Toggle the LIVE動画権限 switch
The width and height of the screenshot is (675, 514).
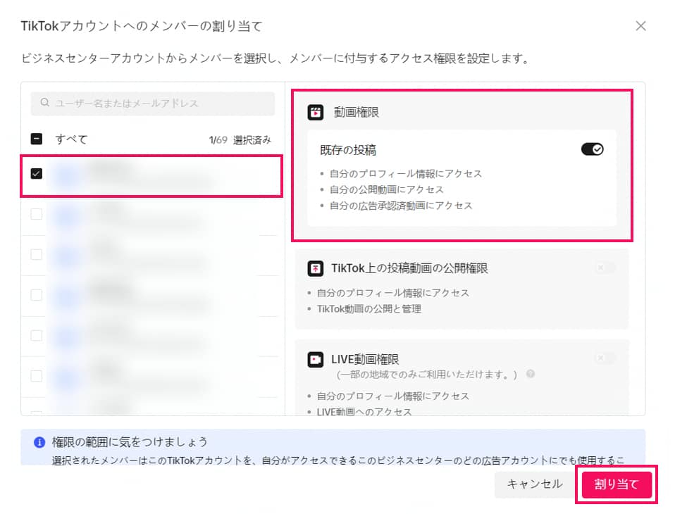click(604, 358)
